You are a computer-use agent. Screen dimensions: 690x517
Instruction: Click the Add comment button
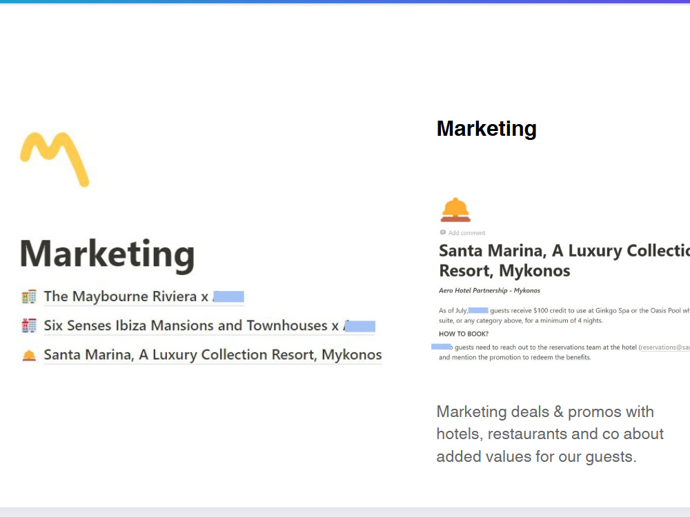tap(462, 232)
